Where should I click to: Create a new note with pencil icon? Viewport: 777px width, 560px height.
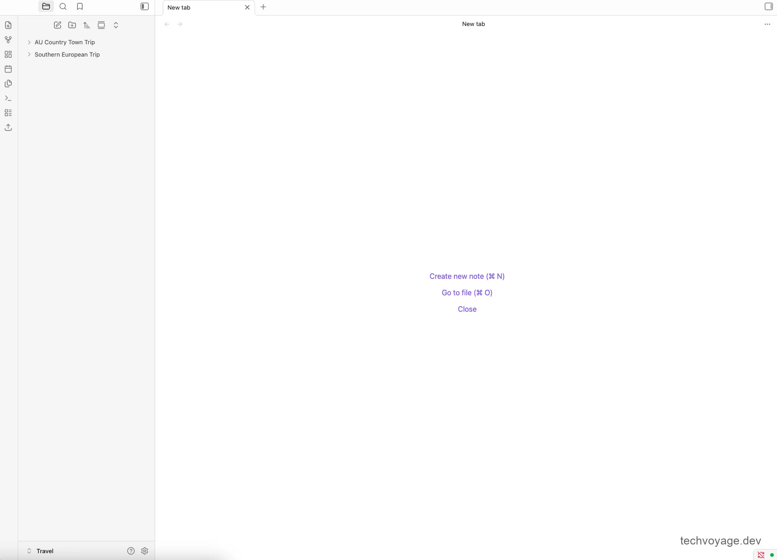coord(57,25)
